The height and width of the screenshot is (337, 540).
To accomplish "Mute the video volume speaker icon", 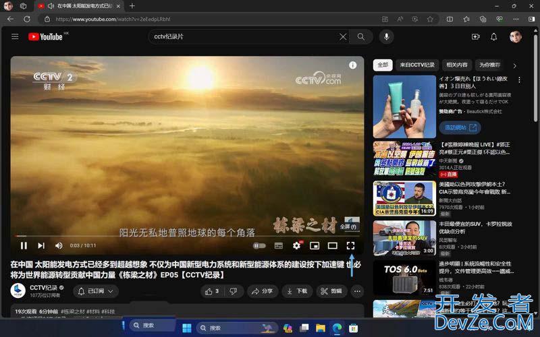I will coord(59,245).
